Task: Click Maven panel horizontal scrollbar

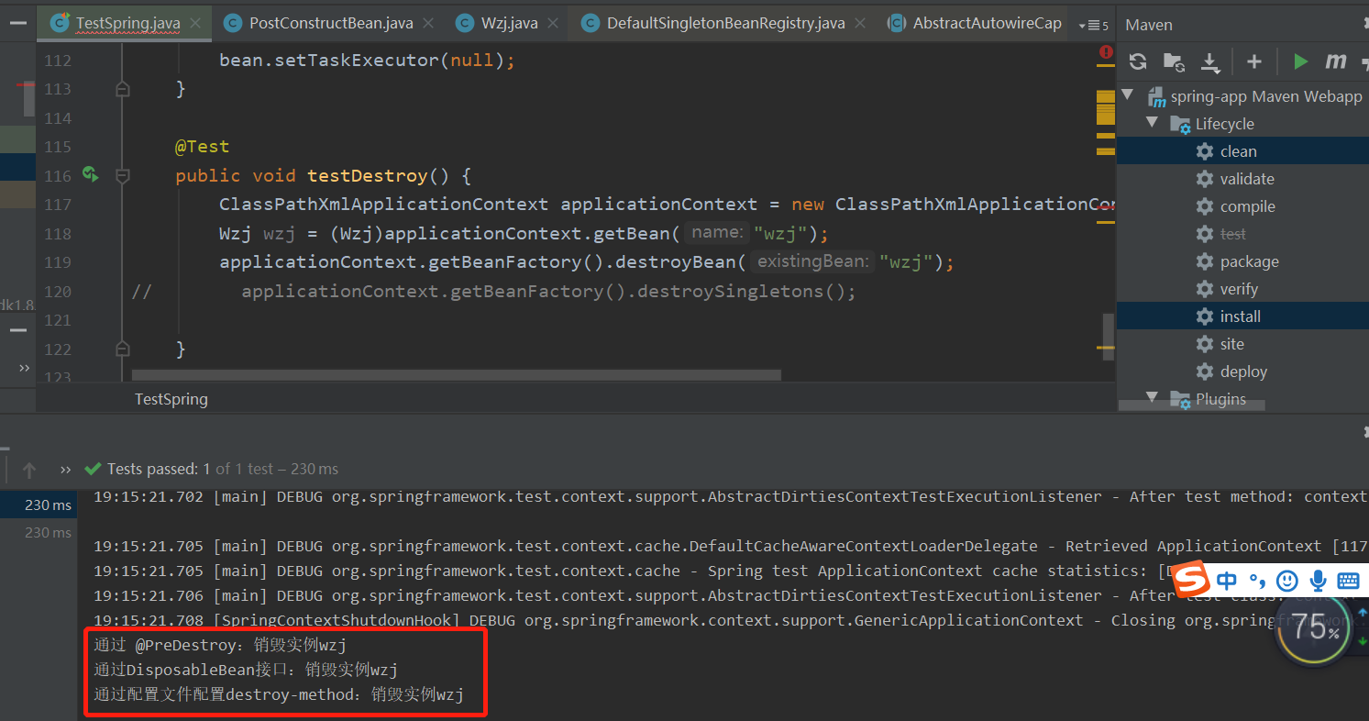Action: pos(1191,405)
